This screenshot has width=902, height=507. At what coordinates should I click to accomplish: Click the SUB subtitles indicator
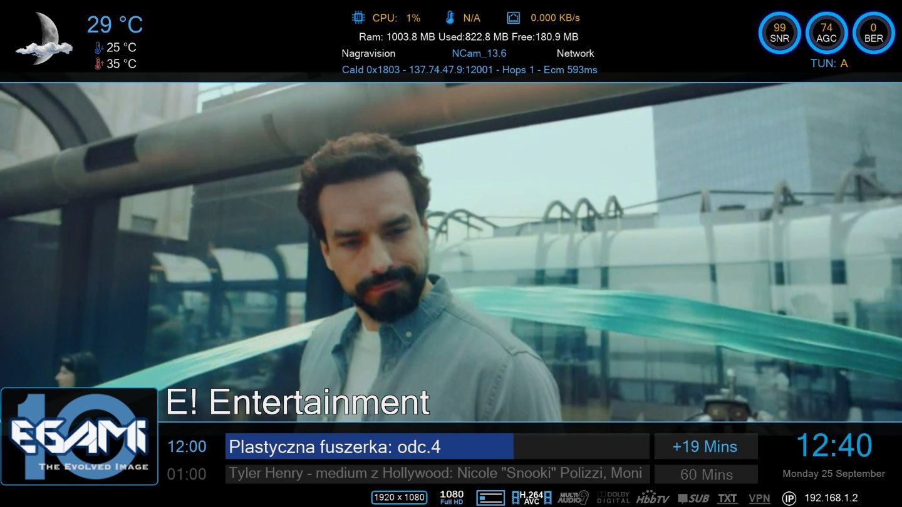tap(693, 498)
